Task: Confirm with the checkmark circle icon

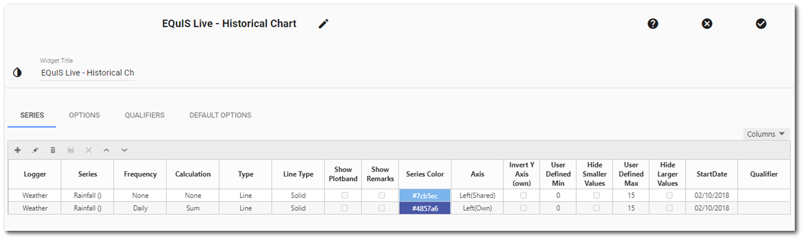Action: [761, 24]
